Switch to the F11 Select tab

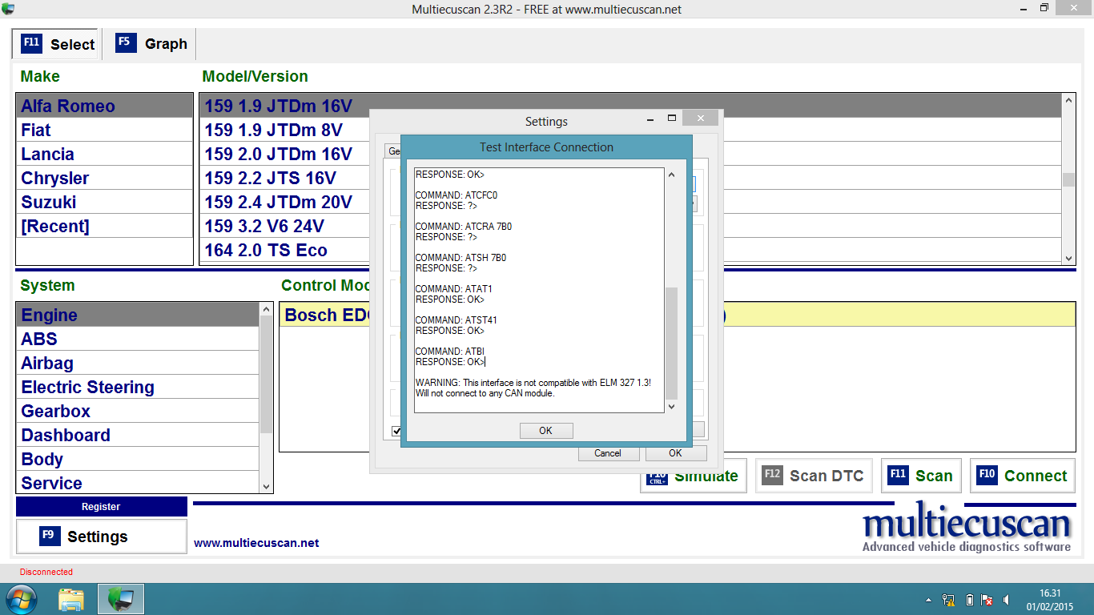click(56, 44)
